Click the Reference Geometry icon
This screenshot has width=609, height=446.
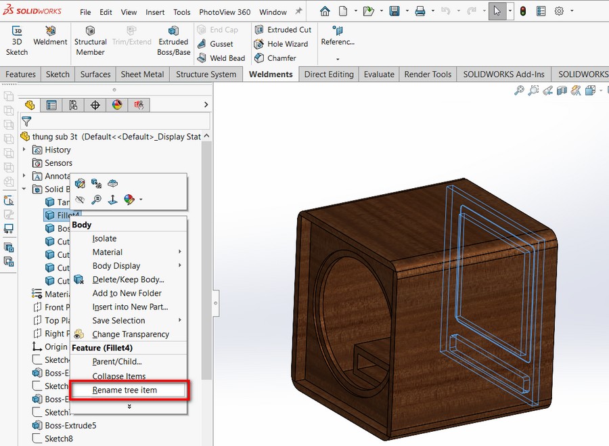pos(338,30)
